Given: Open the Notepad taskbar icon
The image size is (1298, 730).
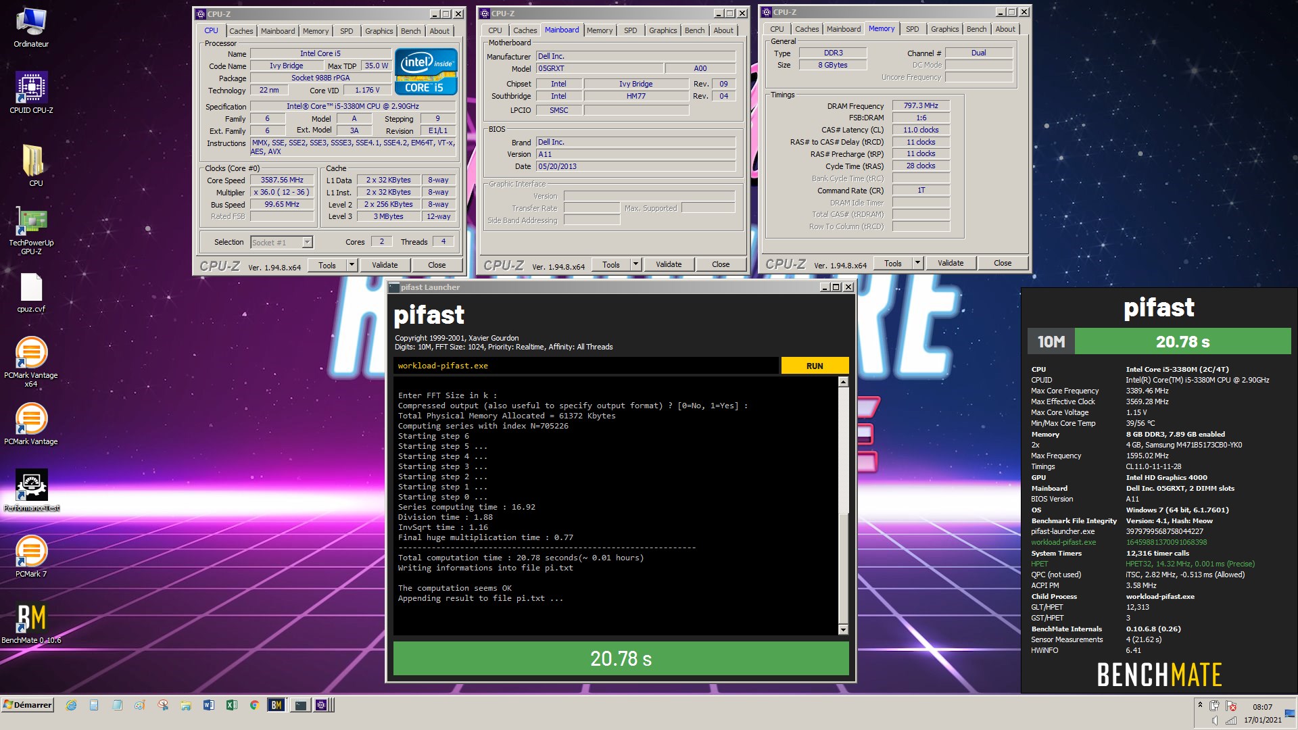Looking at the screenshot, I should (117, 705).
